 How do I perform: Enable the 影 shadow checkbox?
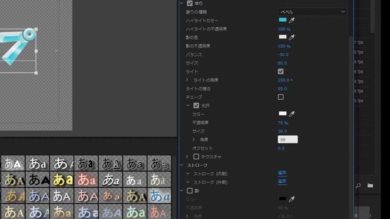(x=190, y=190)
